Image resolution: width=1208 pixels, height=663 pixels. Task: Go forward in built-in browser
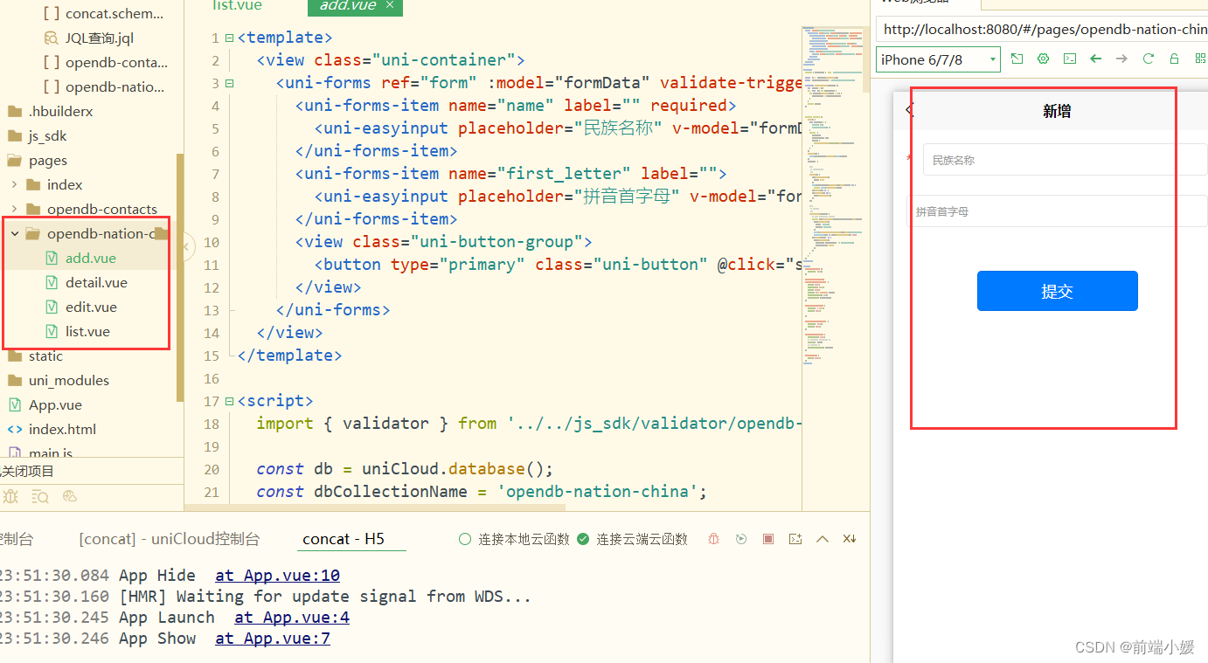point(1121,59)
